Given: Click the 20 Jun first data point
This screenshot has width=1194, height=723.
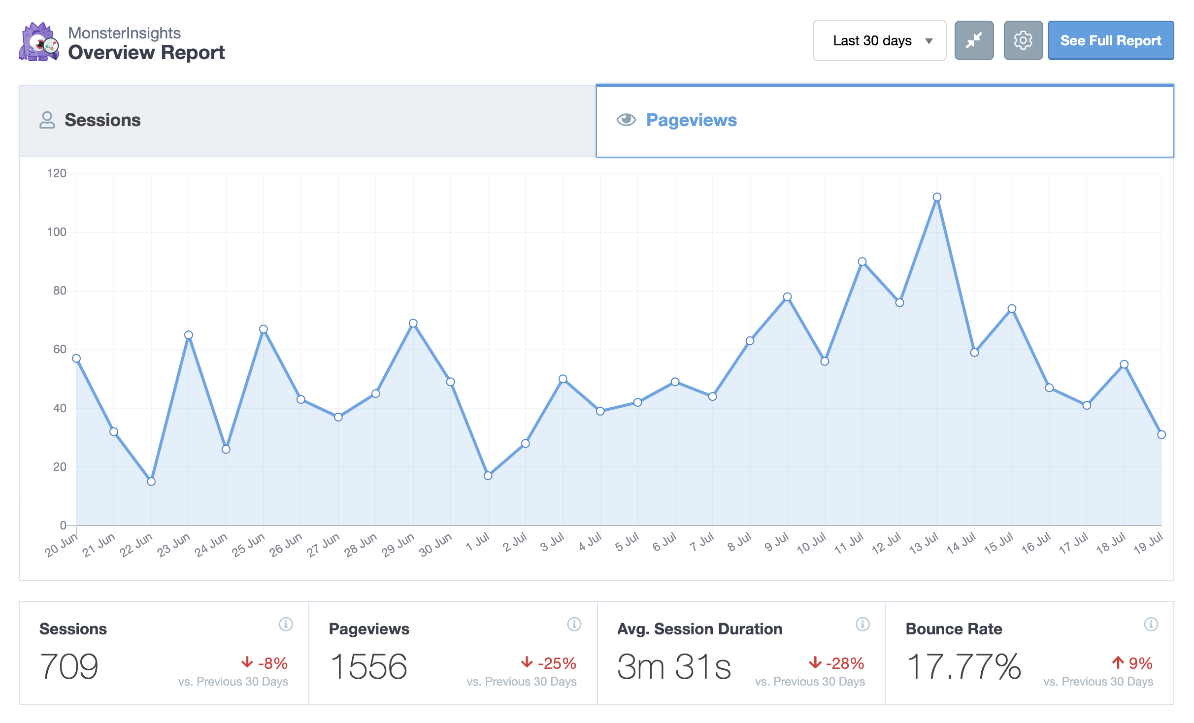Looking at the screenshot, I should tap(76, 359).
